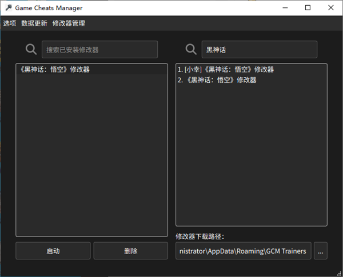This screenshot has height=277, width=343.
Task: Select result 1 [小幸]《黑神话：悟空》修改器
Action: (226, 70)
